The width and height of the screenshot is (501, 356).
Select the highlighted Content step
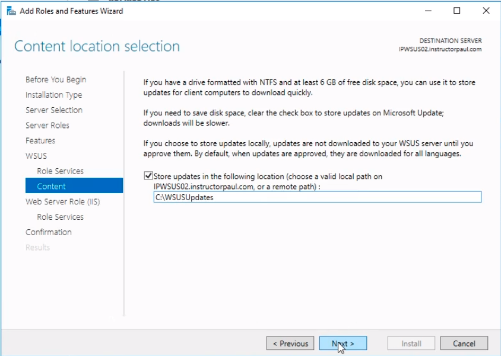click(x=52, y=187)
